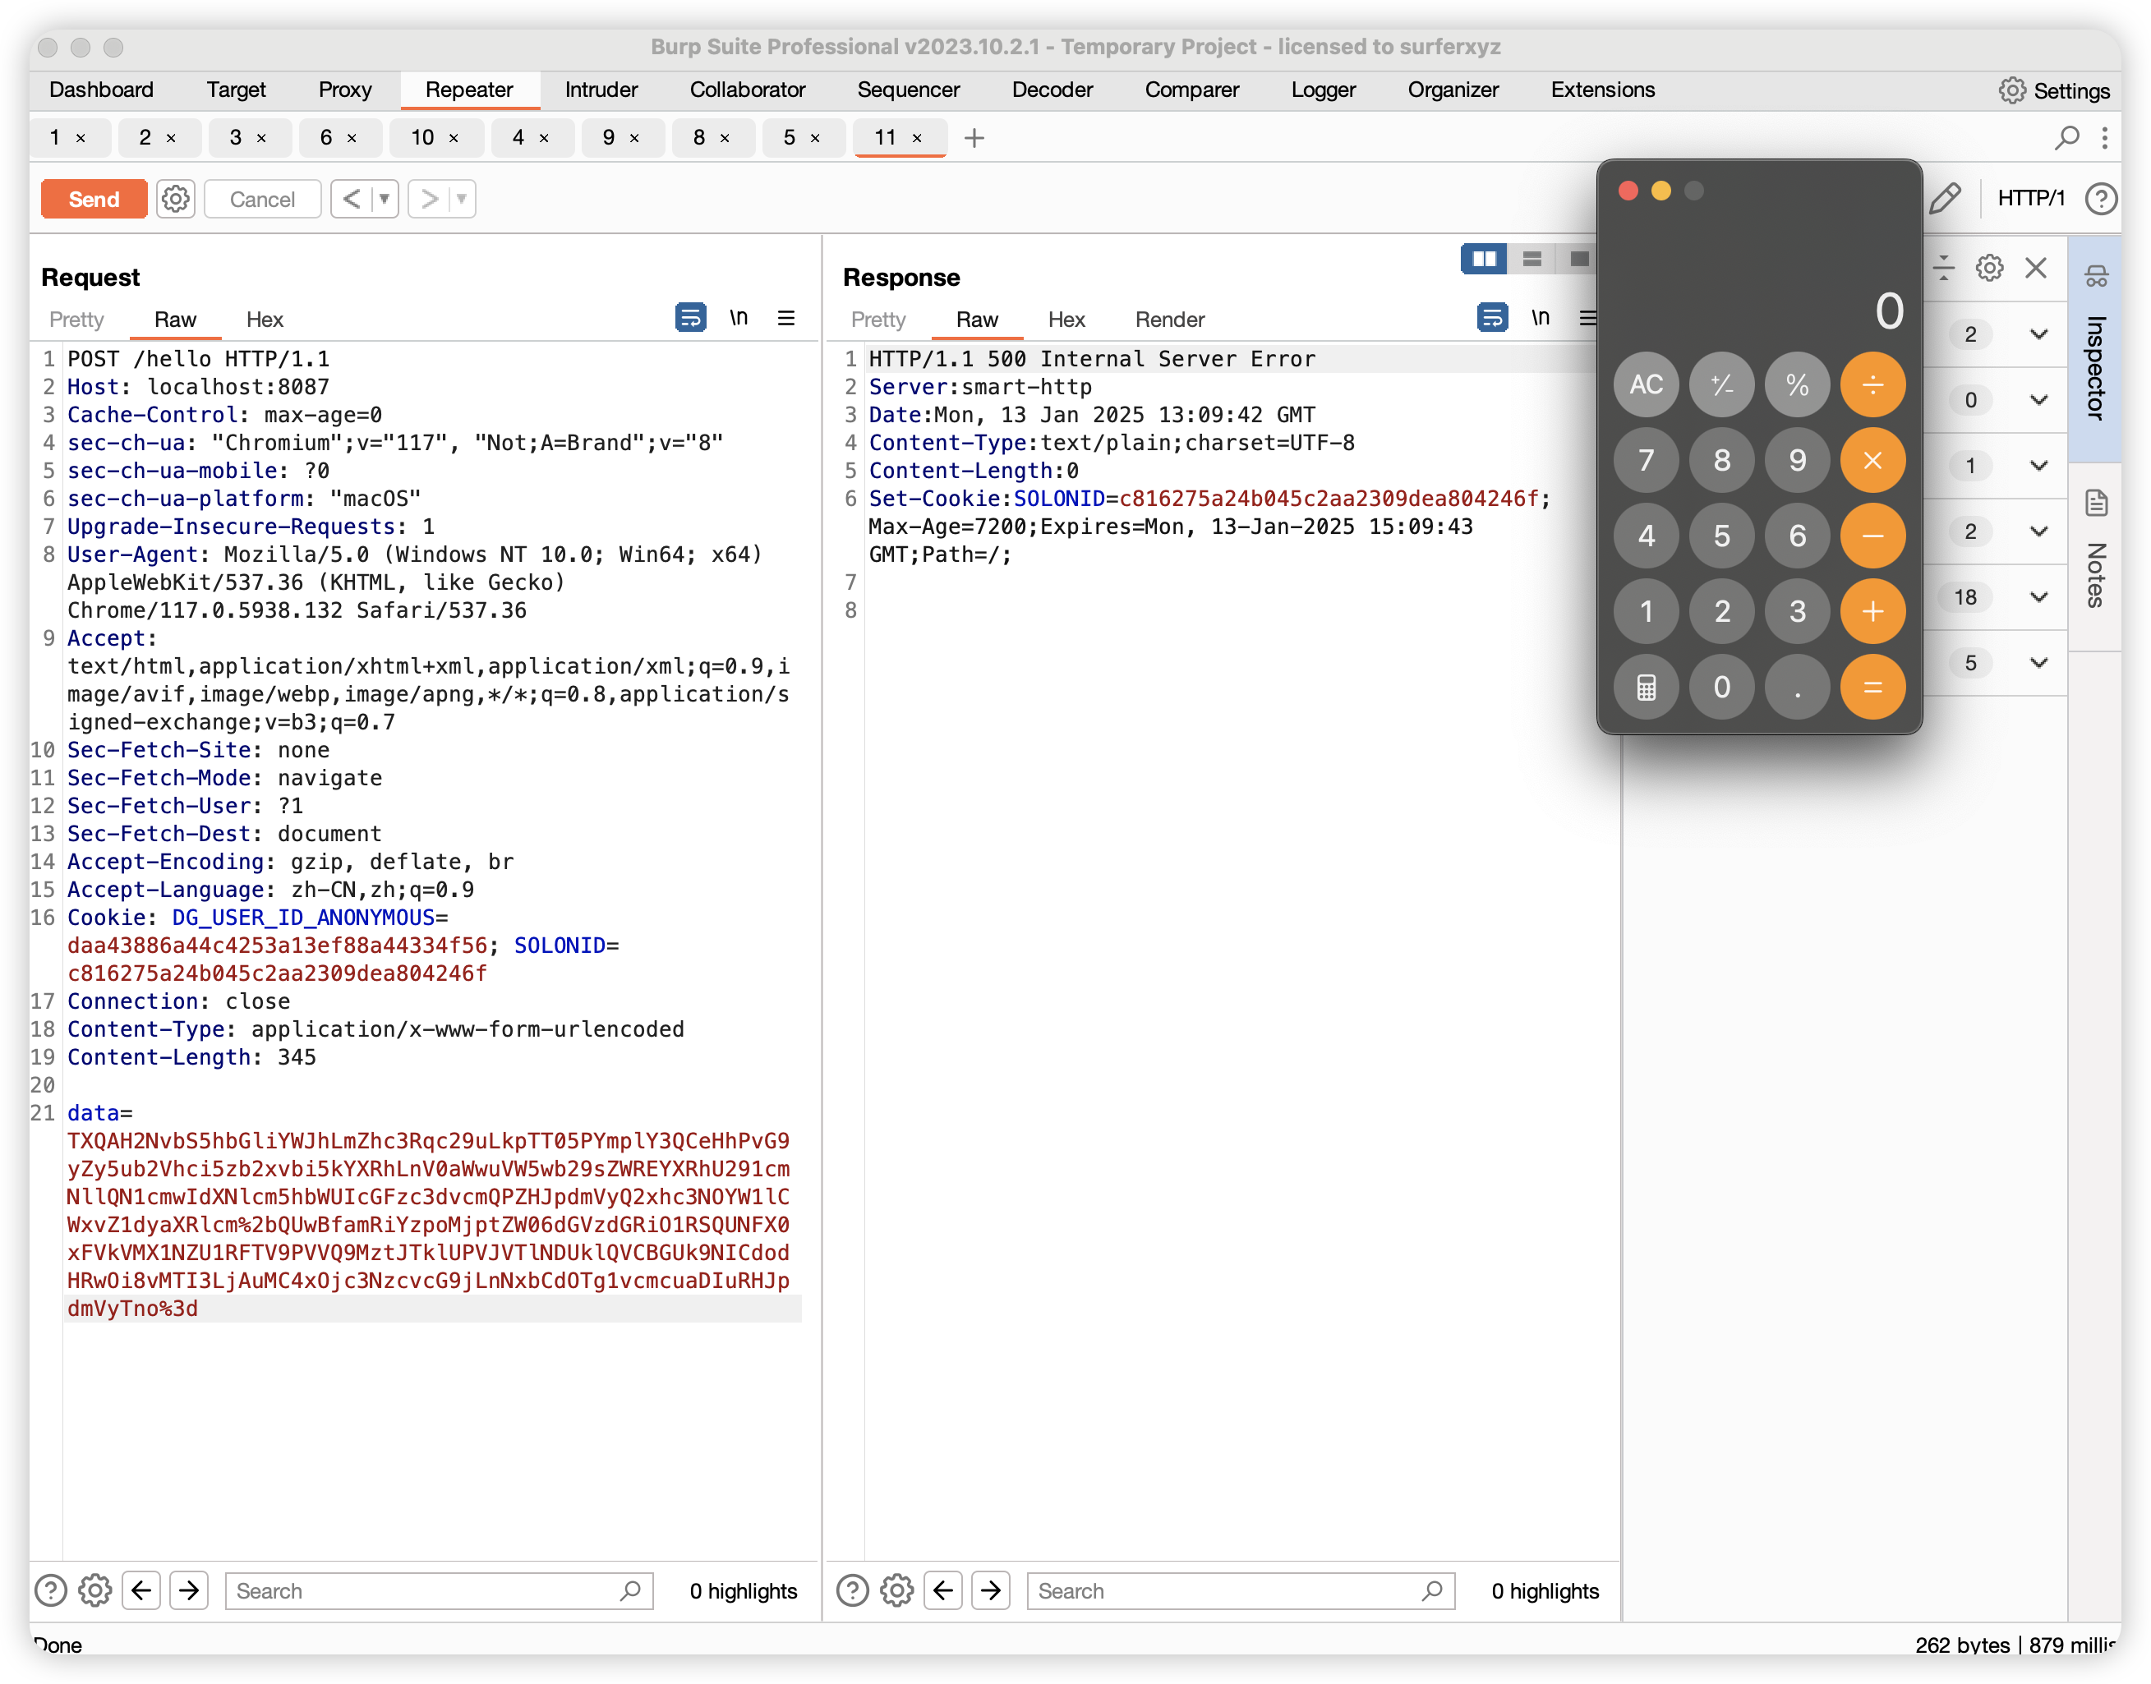Switch request view to Pretty
This screenshot has width=2151, height=1684.
(x=76, y=320)
